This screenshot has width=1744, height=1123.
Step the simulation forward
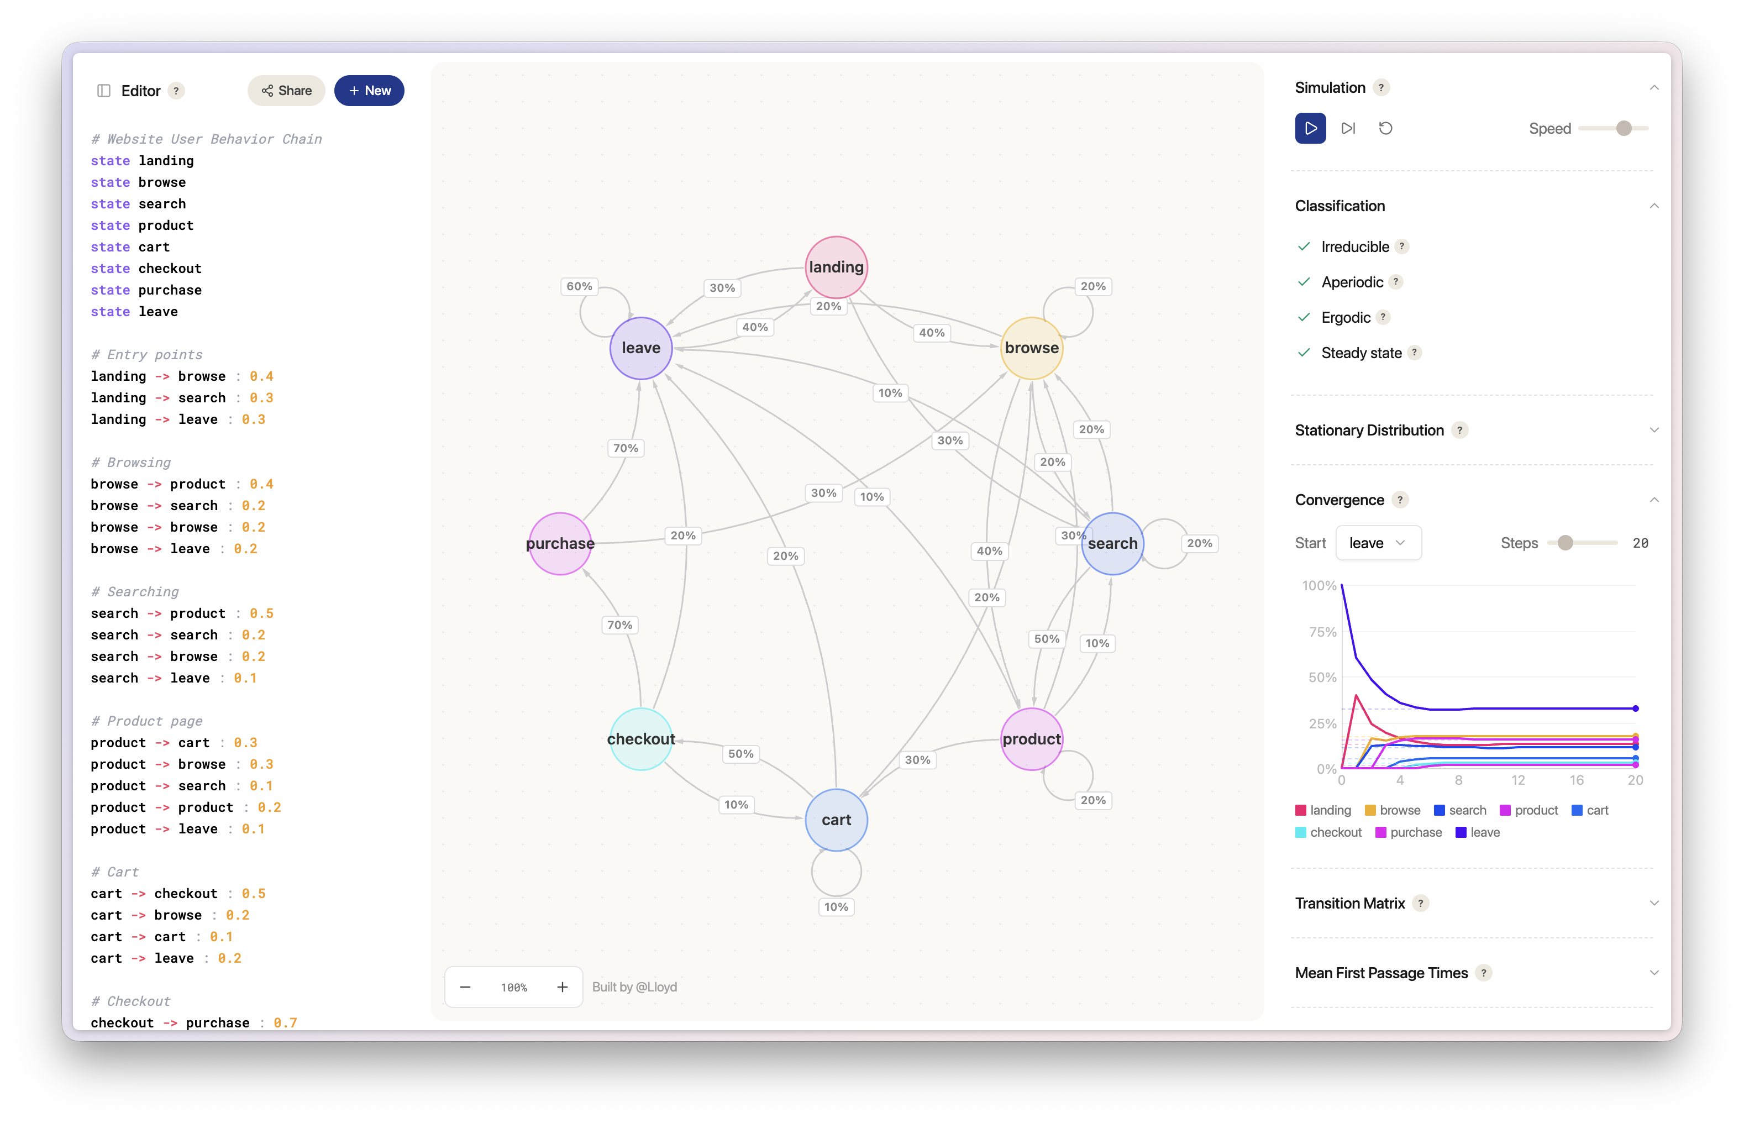click(1348, 128)
